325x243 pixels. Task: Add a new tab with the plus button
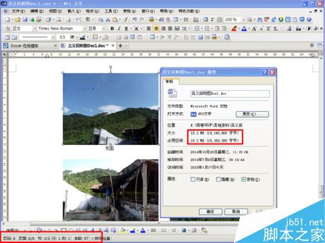coord(120,45)
